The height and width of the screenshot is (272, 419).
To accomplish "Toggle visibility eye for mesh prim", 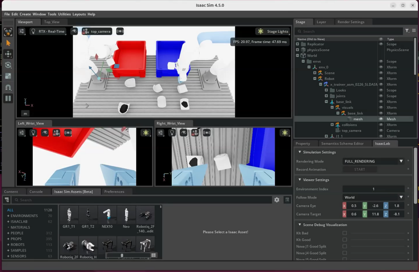I will coord(381,119).
